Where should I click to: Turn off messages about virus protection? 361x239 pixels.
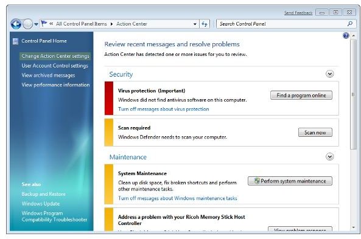[x=164, y=109]
